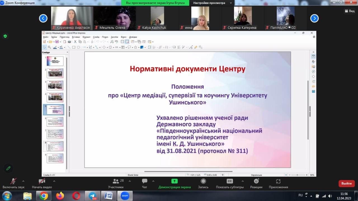Screen dimensions: 358x201
Task: Click the Callout shapes tool
Action: [x=129, y=47]
